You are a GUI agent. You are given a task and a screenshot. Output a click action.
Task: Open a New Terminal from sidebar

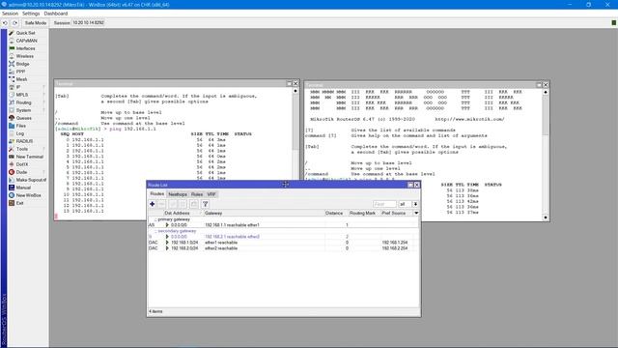coord(30,157)
